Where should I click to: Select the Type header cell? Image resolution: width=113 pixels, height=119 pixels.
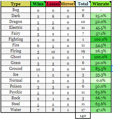point(16,4)
